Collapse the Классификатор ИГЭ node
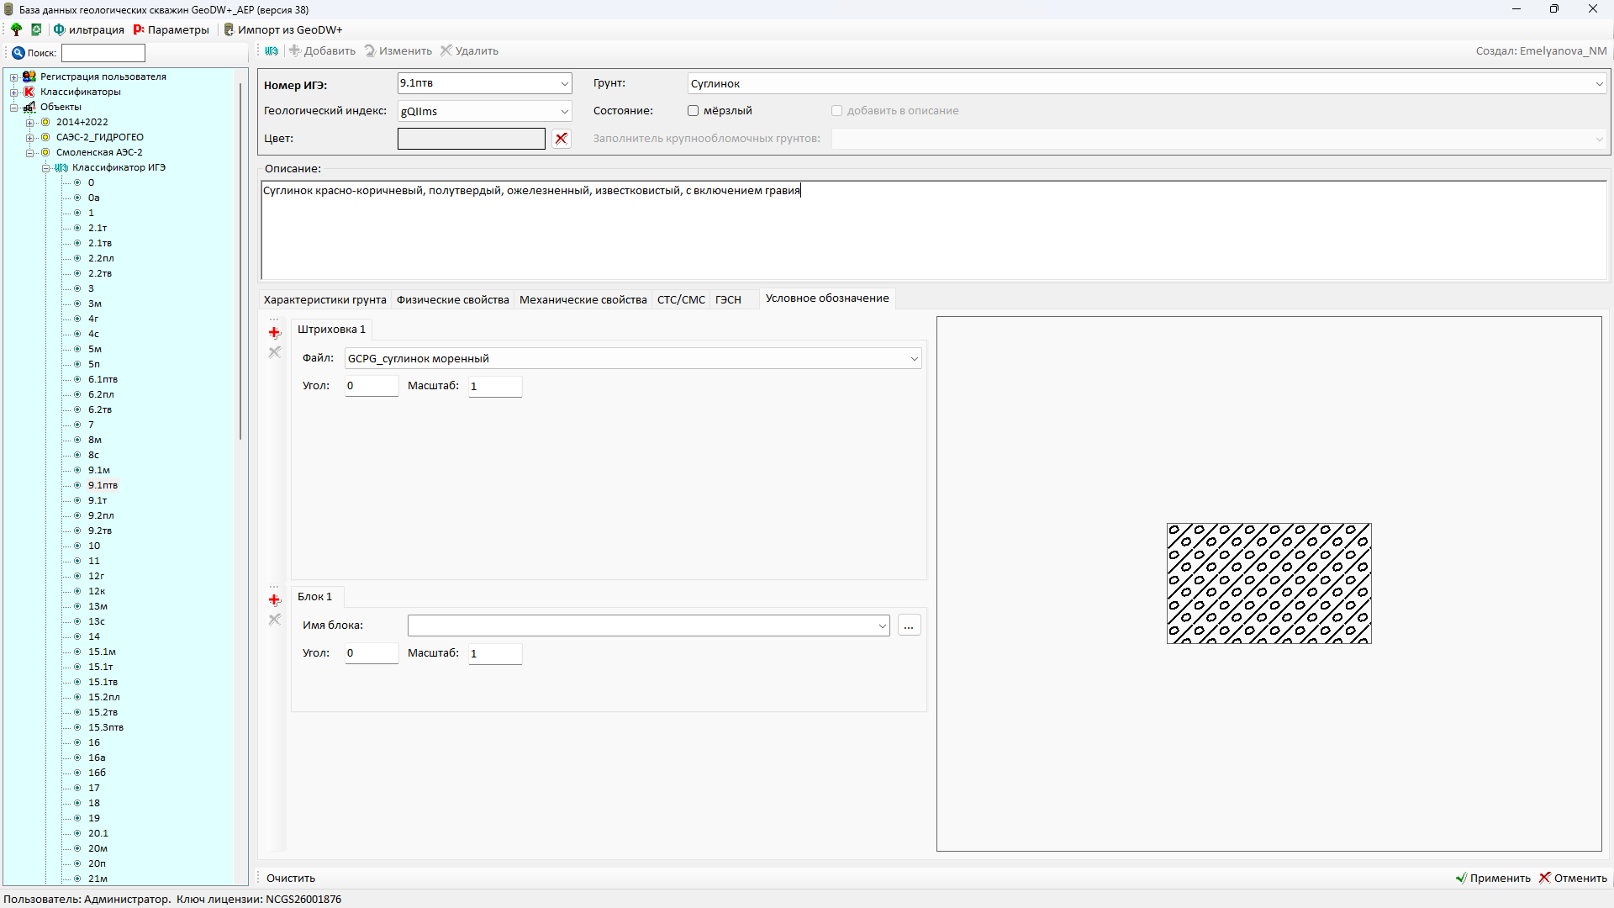Screen dimensions: 1614x908 coord(45,167)
